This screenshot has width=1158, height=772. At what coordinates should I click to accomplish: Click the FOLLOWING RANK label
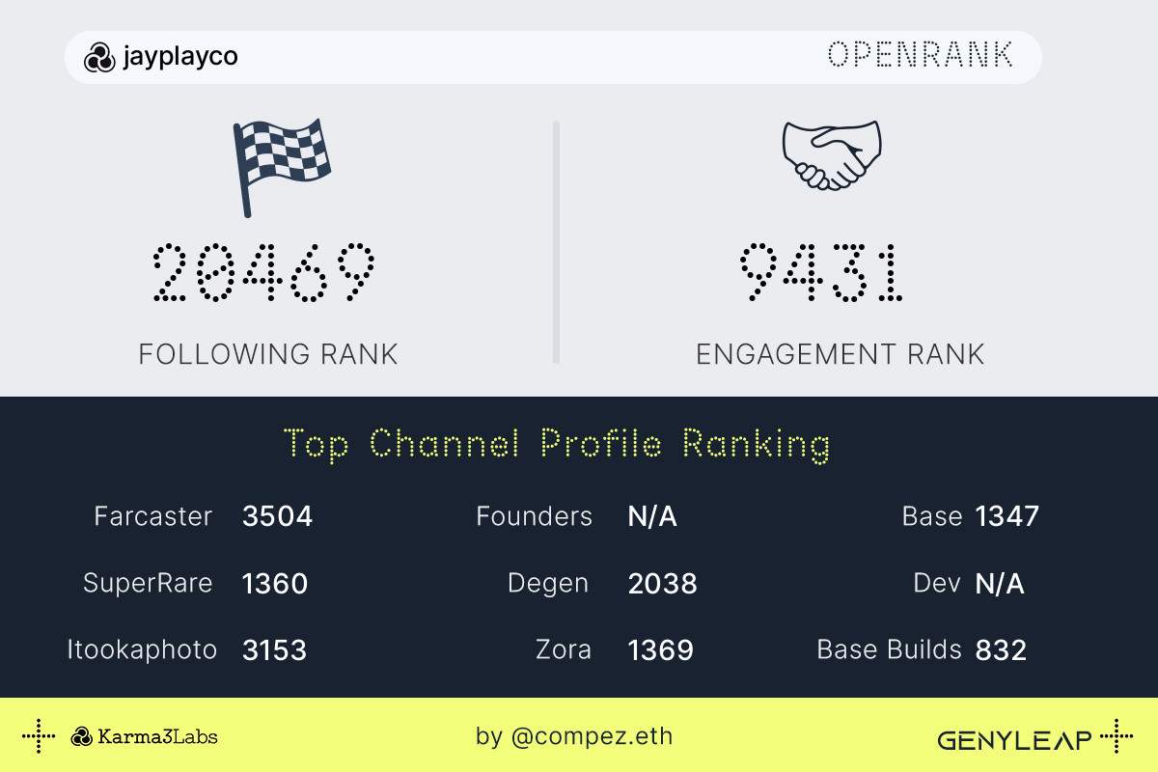pyautogui.click(x=268, y=354)
